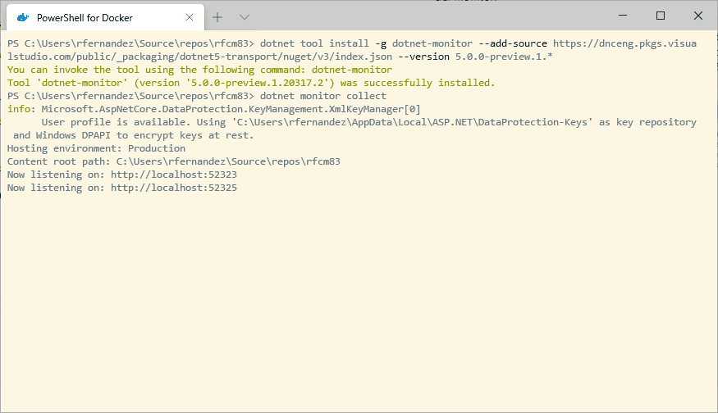
Task: Click the 'dotnet monitor collect' command text
Action: (323, 96)
